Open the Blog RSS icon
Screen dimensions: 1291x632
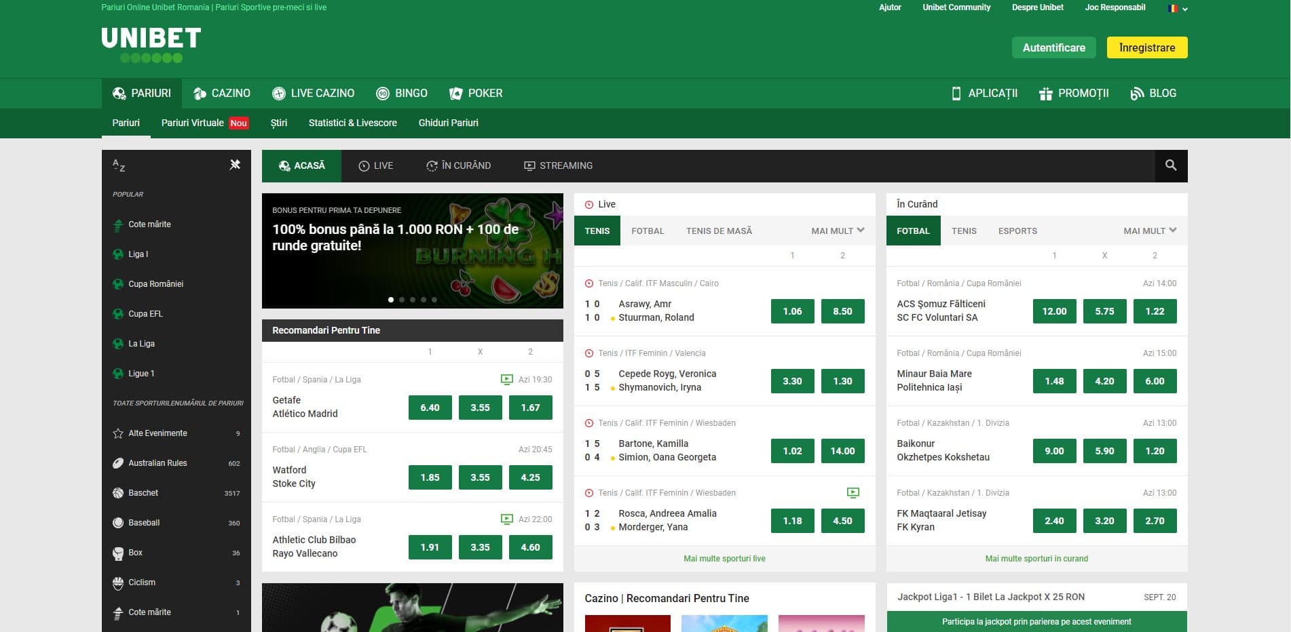point(1137,94)
